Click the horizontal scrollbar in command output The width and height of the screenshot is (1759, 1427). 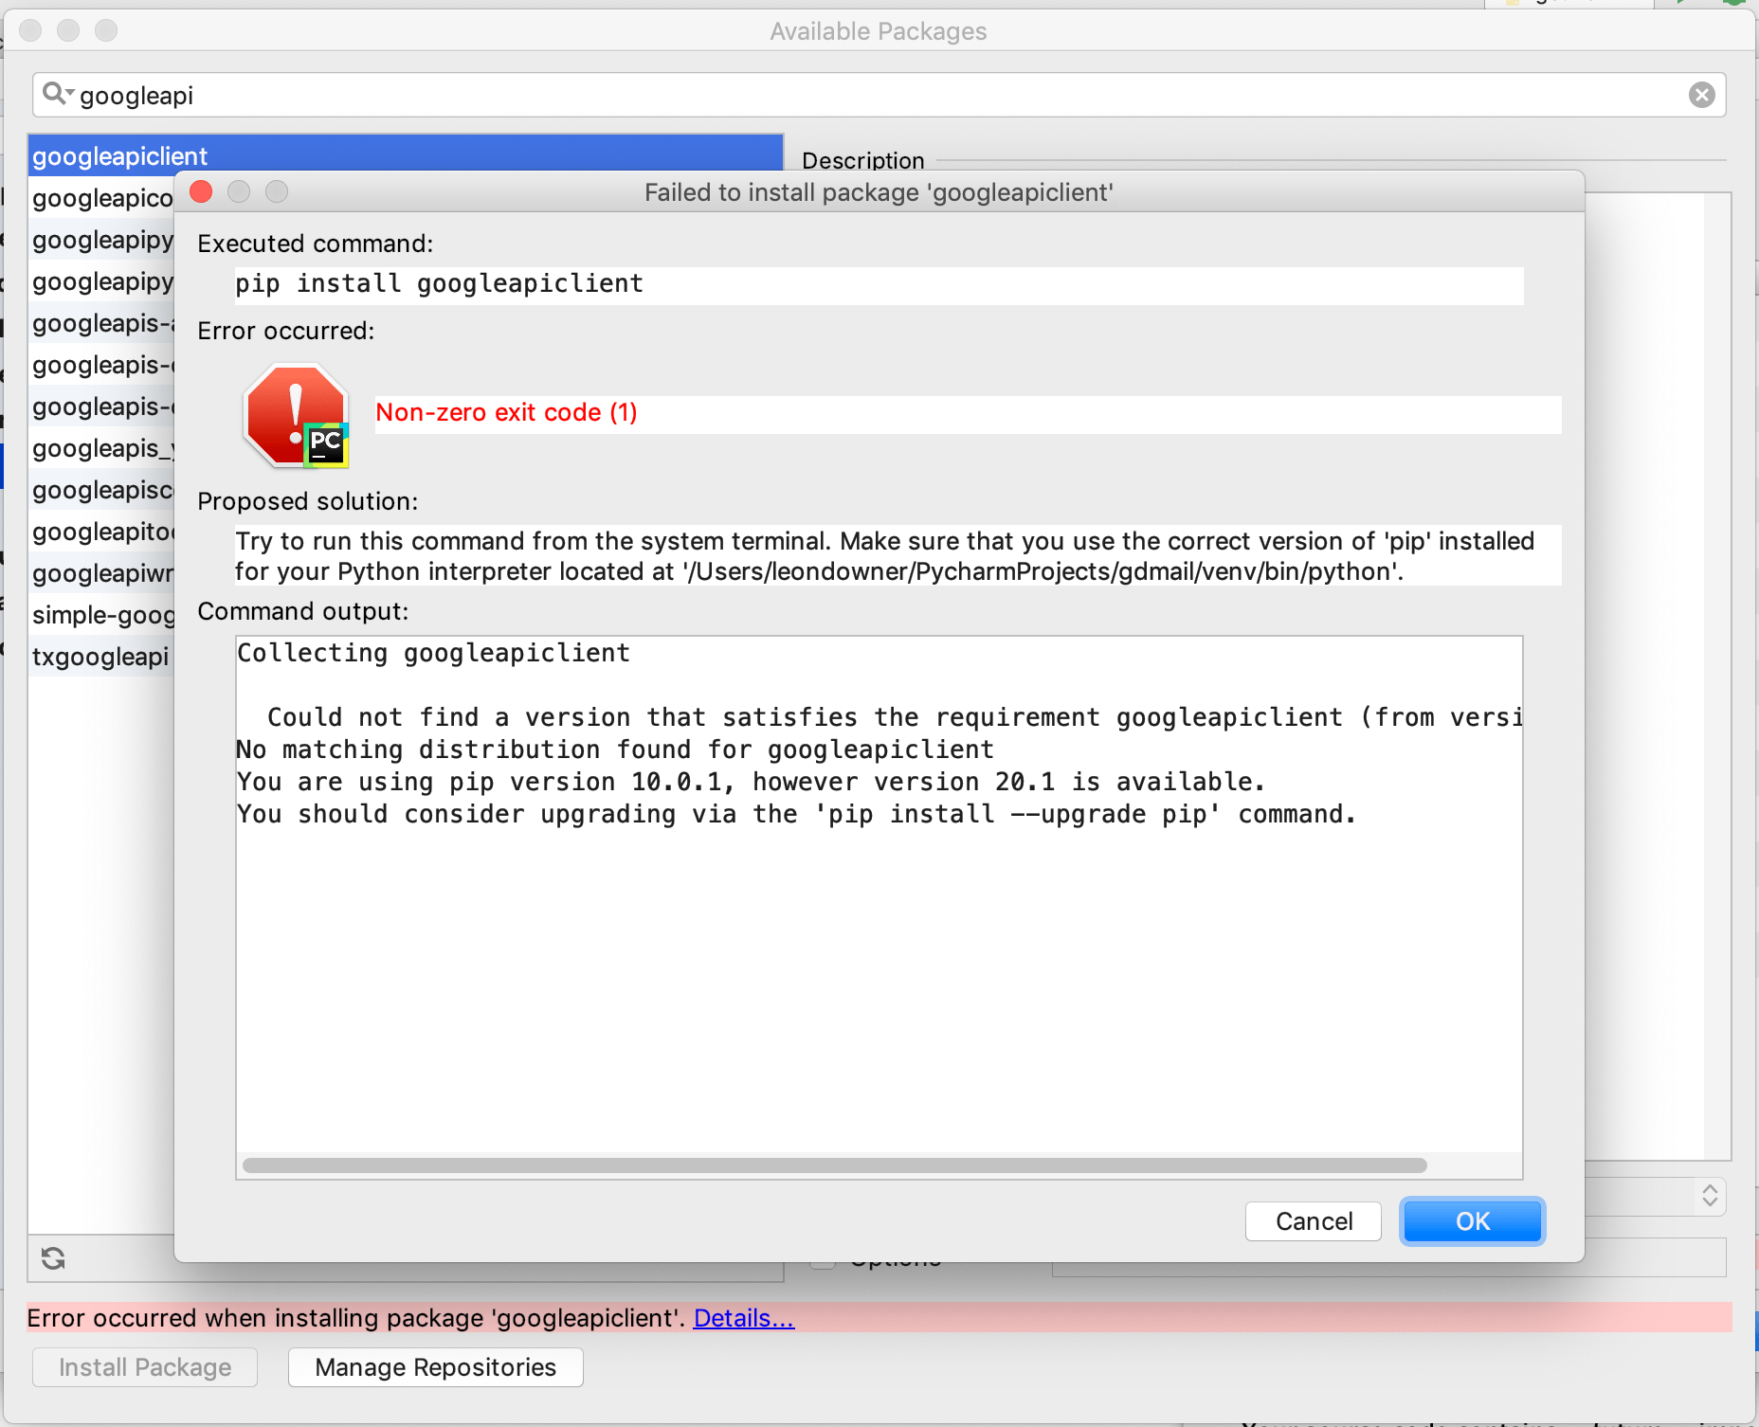click(x=834, y=1165)
